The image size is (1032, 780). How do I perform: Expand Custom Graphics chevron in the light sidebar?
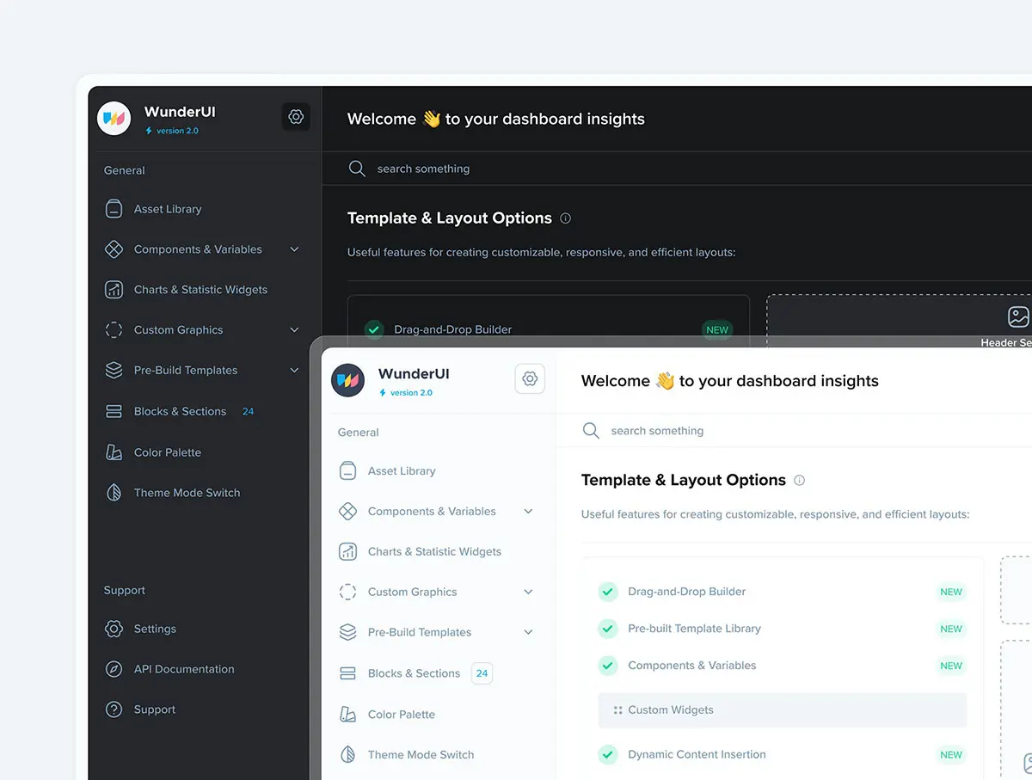point(528,592)
